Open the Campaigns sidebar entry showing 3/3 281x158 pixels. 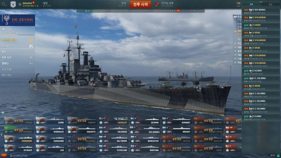pyautogui.click(x=17, y=63)
